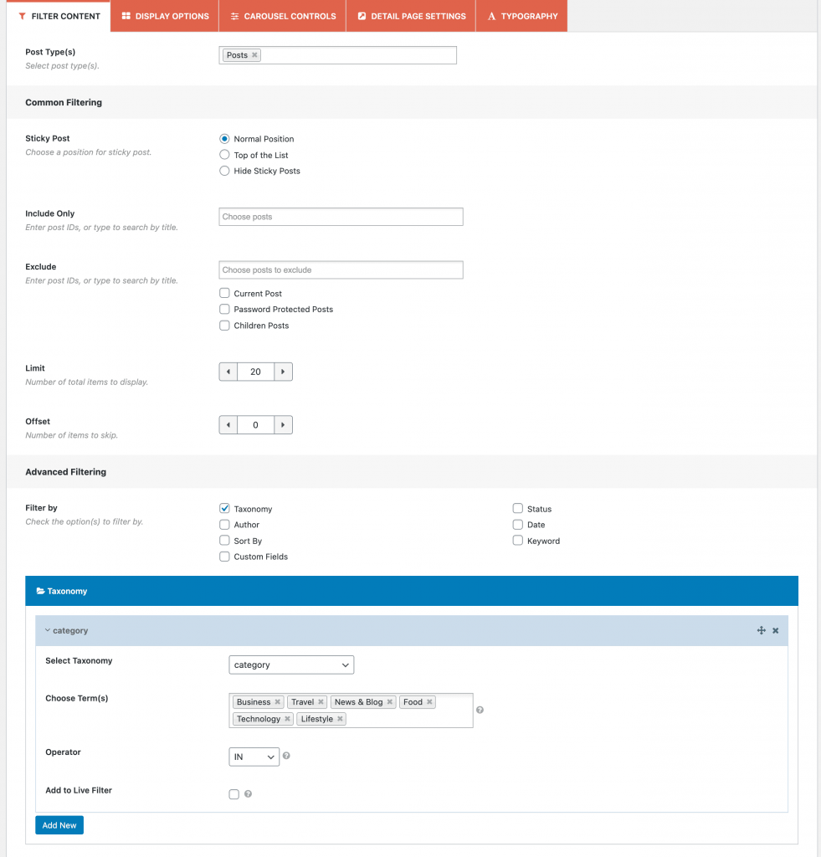Image resolution: width=821 pixels, height=857 pixels.
Task: Collapse the blue Taxonomy section header
Action: pos(412,591)
